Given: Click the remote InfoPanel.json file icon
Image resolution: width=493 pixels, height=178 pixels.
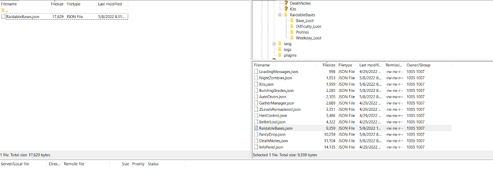Looking at the screenshot, I should click(256, 147).
